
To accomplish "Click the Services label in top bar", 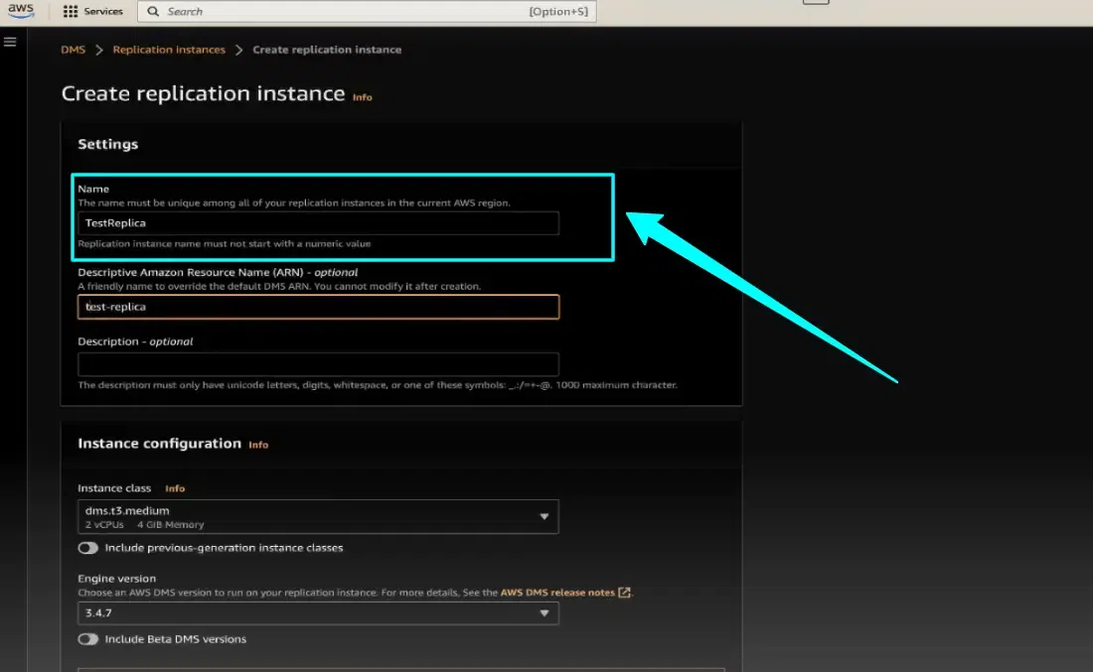I will click(x=103, y=11).
